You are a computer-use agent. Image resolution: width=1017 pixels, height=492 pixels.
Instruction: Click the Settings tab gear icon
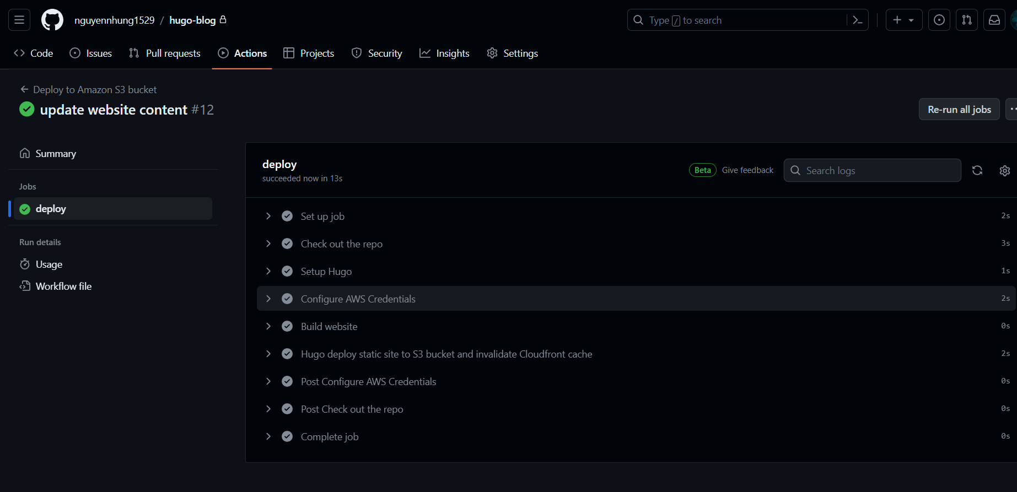492,53
